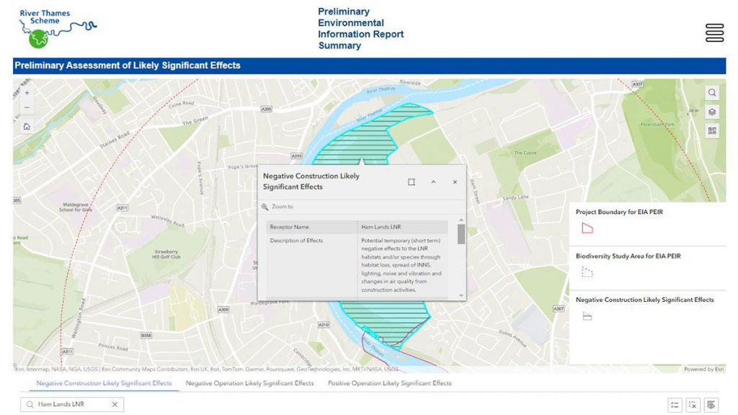Click the popup vertical scrollbar

coord(461,235)
